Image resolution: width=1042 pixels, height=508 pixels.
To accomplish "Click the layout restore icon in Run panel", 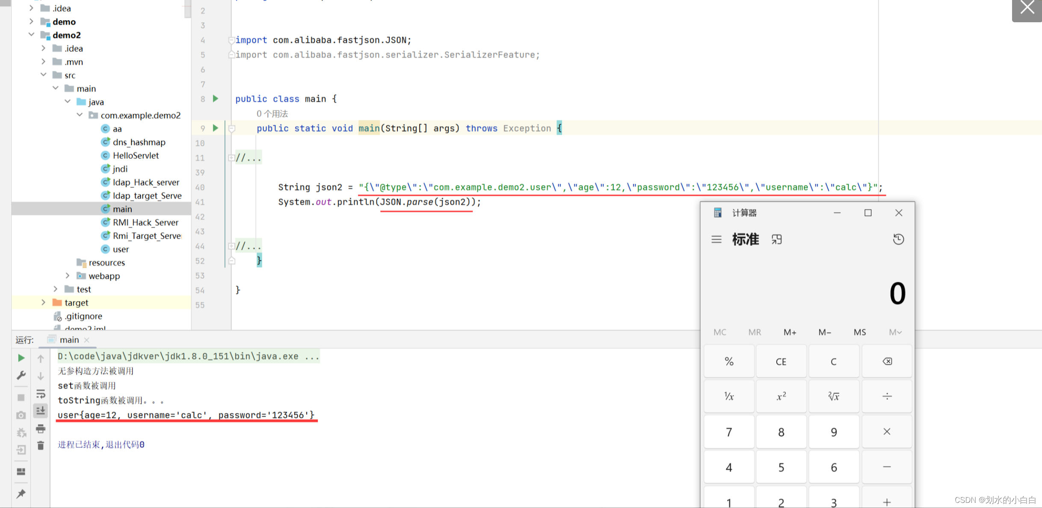I will click(21, 472).
